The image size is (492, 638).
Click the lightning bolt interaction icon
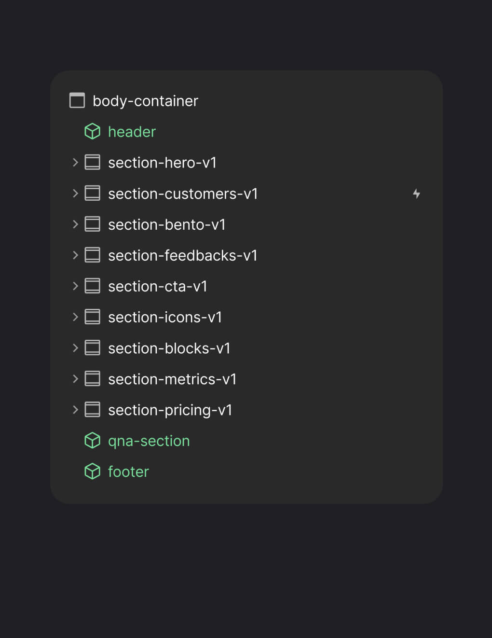coord(416,194)
